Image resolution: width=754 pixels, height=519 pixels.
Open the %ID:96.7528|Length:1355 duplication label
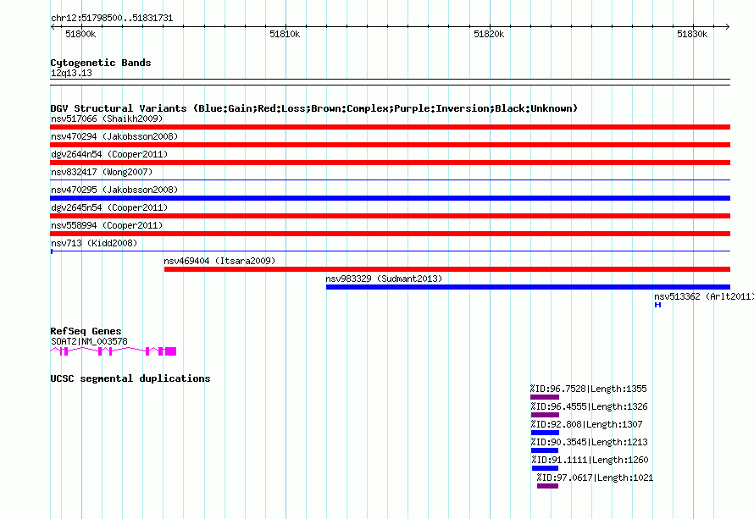tap(589, 389)
